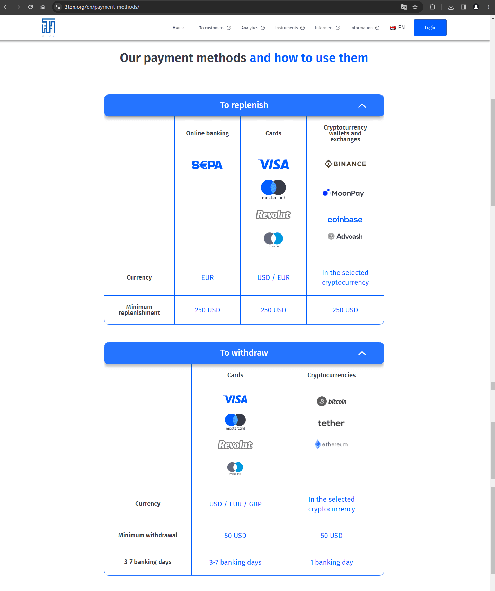This screenshot has height=591, width=495.
Task: Click the coinbase logo
Action: pos(345,220)
